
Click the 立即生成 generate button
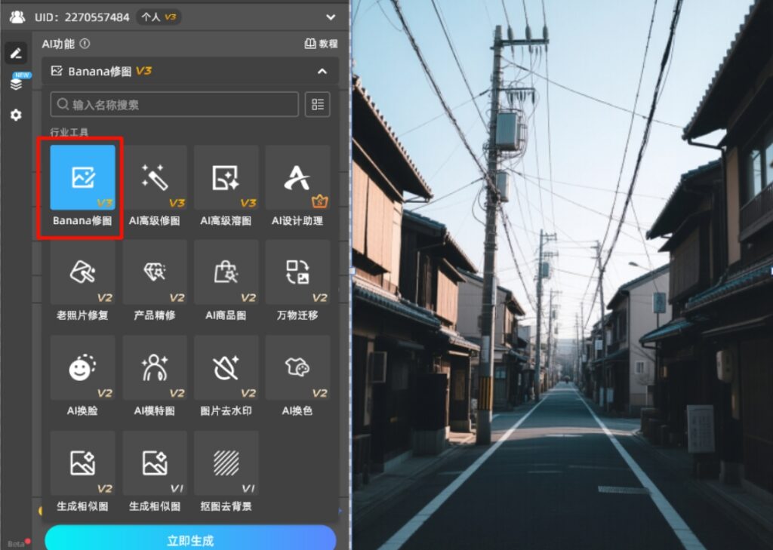click(x=189, y=539)
